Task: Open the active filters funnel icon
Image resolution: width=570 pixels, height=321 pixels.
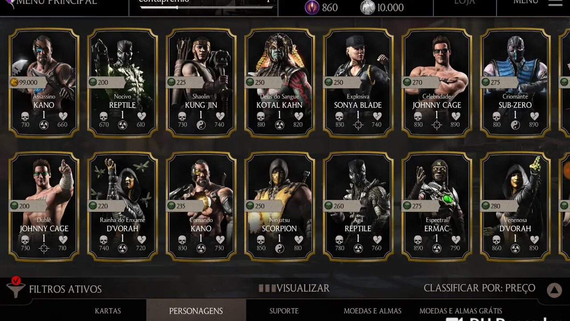Action: coord(16,288)
